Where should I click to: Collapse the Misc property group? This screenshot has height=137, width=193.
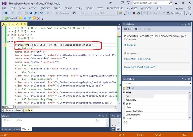click(x=124, y=93)
